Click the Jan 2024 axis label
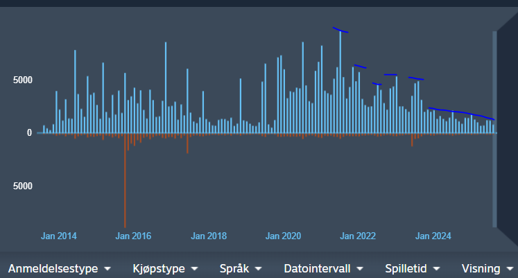 (433, 236)
